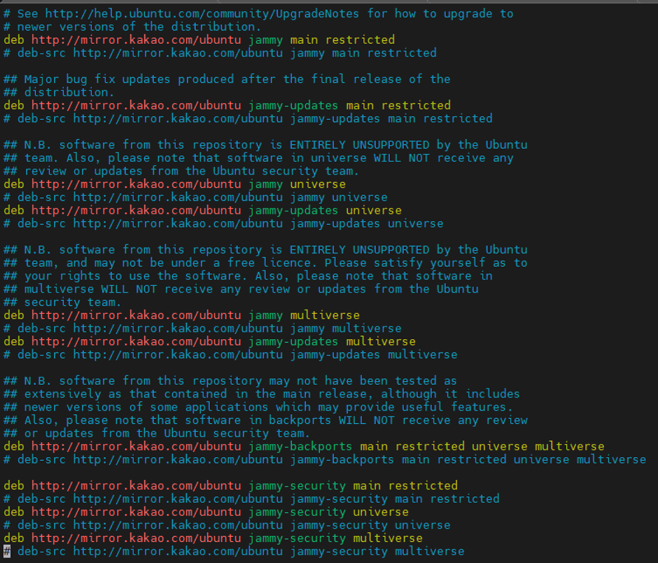Select the commented 'deb-src' line for 'jammy main restricted'
The image size is (658, 563).
[x=220, y=53]
